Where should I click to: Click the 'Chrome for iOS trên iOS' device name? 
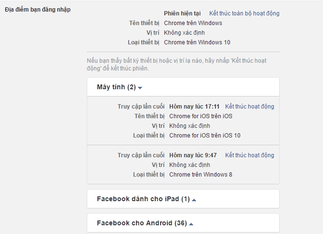click(201, 116)
